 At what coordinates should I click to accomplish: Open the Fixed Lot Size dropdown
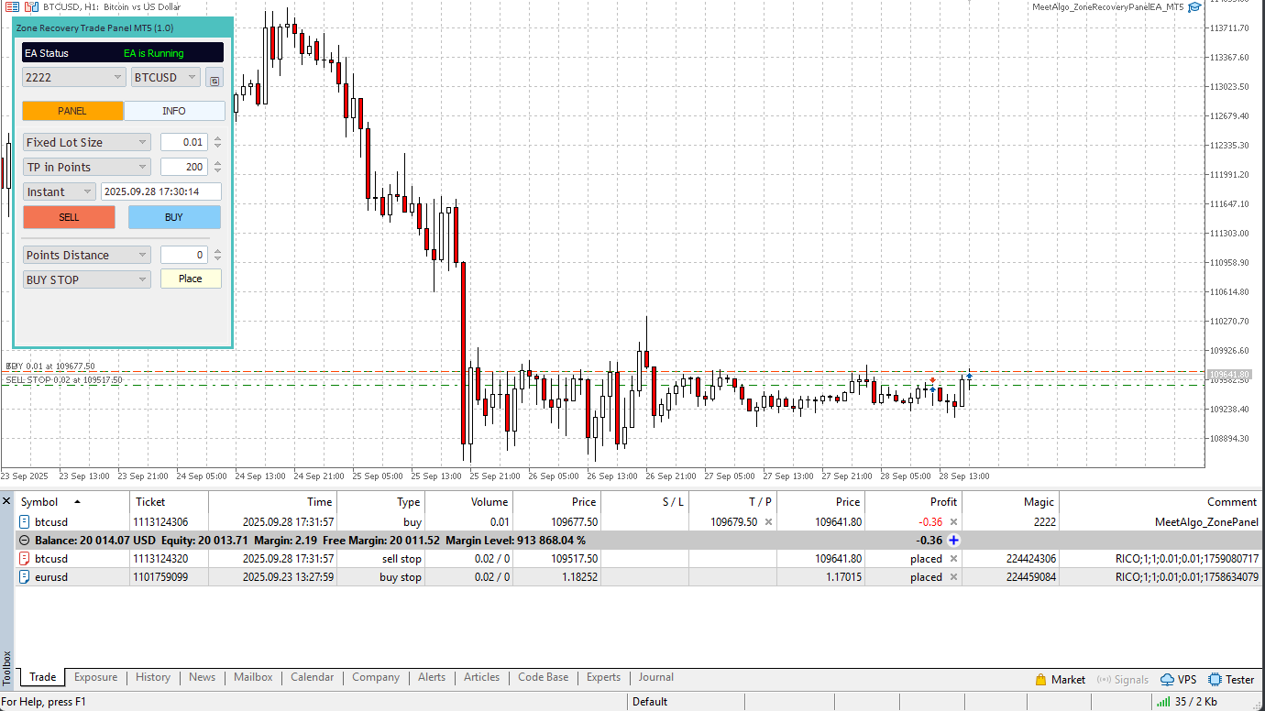87,142
